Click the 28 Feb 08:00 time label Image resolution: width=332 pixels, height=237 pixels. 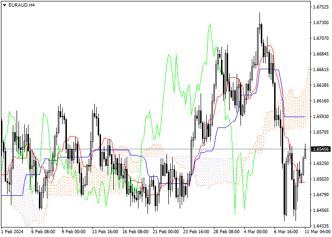(x=227, y=231)
